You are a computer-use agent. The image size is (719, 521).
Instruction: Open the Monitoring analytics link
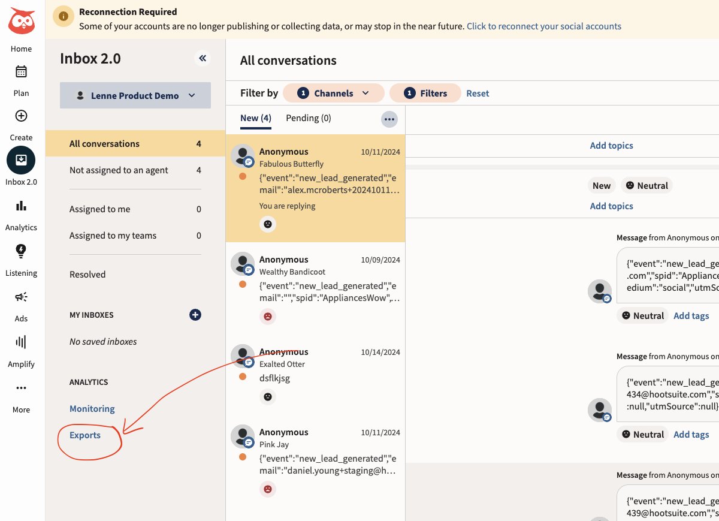92,409
